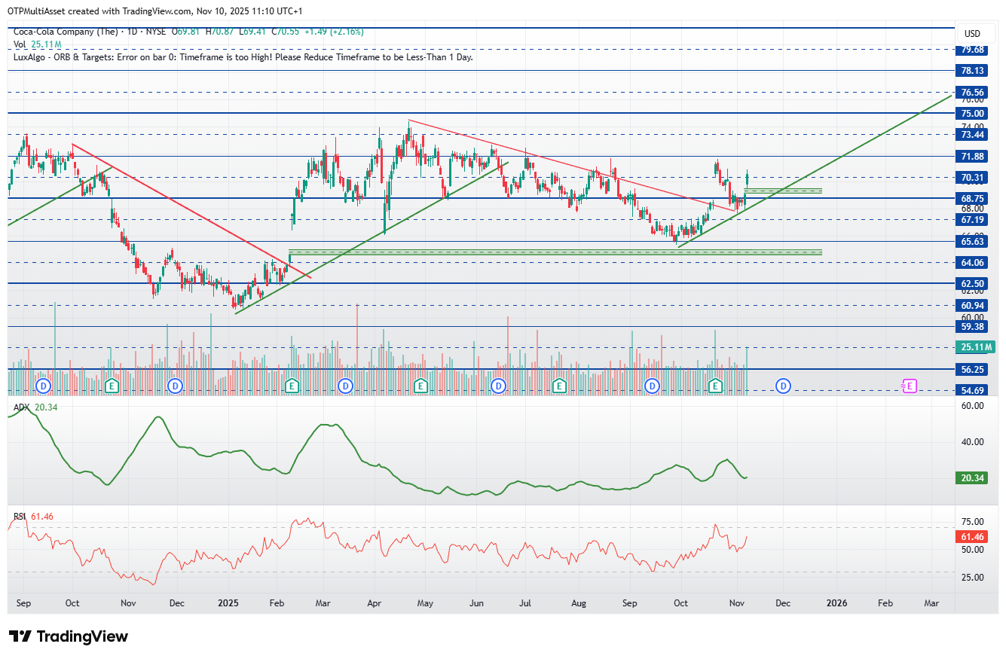This screenshot has width=1006, height=659.
Task: Click the LuxAlgo ORB & Targets error text
Action: (x=243, y=56)
